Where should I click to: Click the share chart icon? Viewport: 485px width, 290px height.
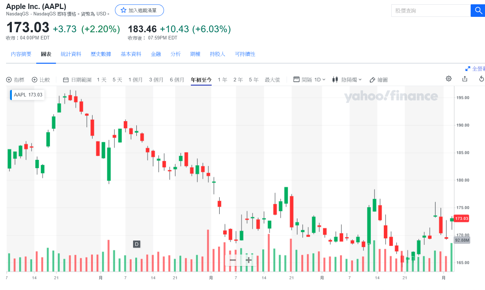pyautogui.click(x=465, y=79)
